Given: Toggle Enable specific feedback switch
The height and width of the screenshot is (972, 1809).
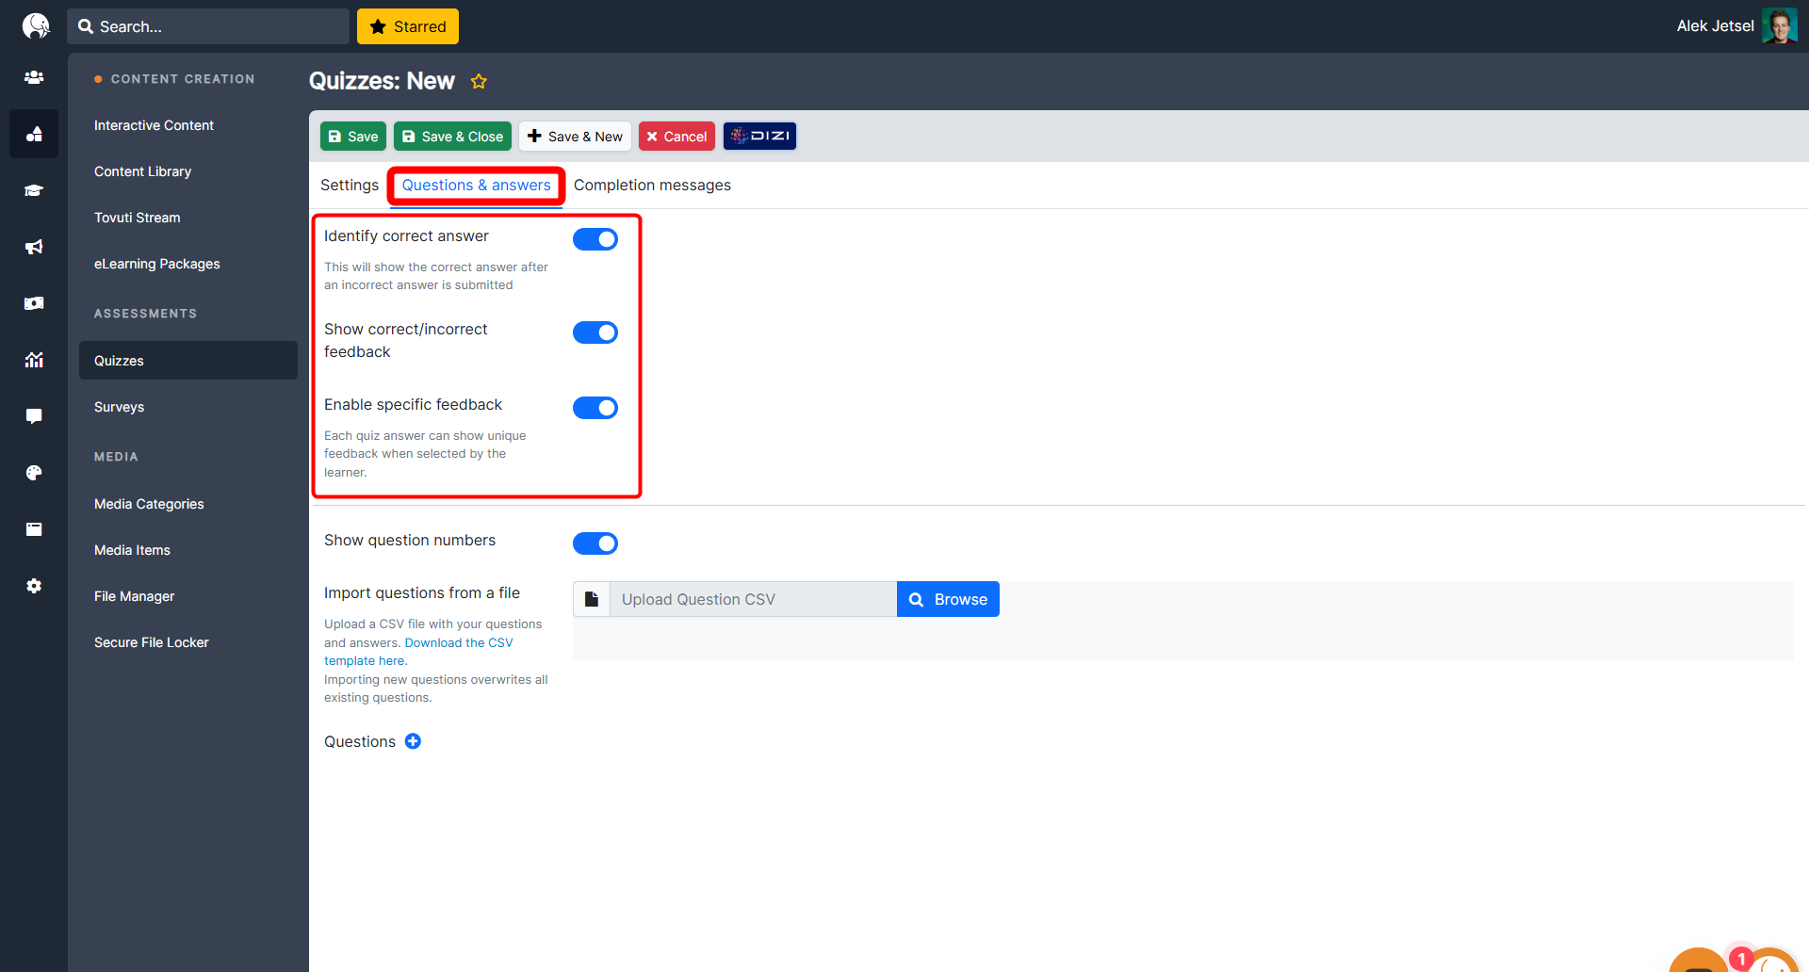Looking at the screenshot, I should click(x=595, y=408).
